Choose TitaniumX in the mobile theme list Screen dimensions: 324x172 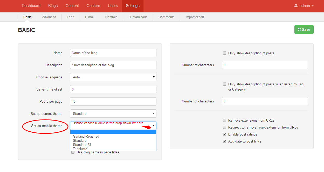pos(80,149)
